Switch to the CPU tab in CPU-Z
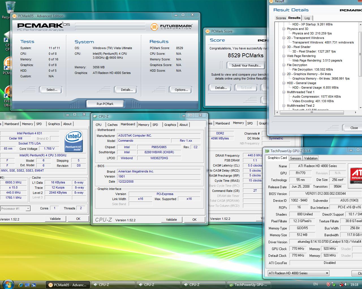362x289 pixels. point(98,125)
